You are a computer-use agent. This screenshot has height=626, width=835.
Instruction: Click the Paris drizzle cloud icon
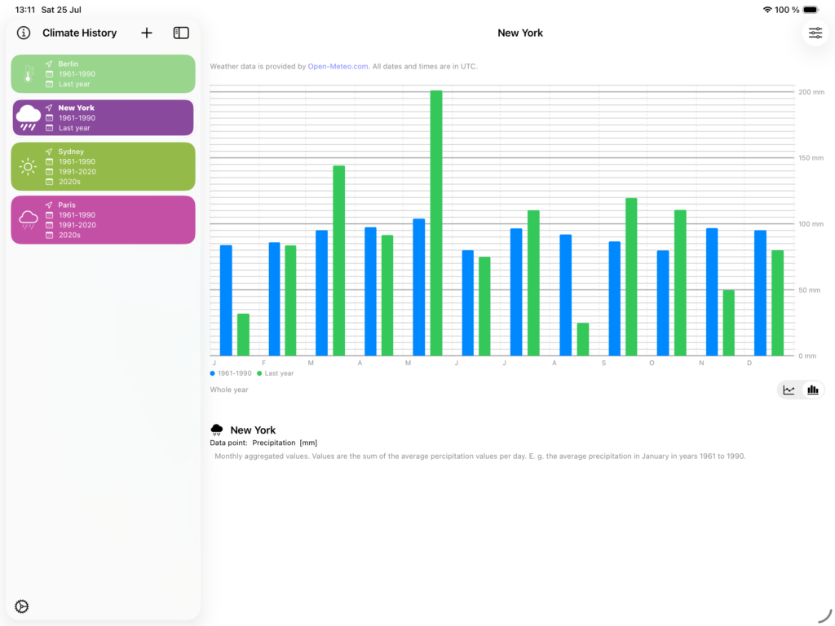[29, 219]
